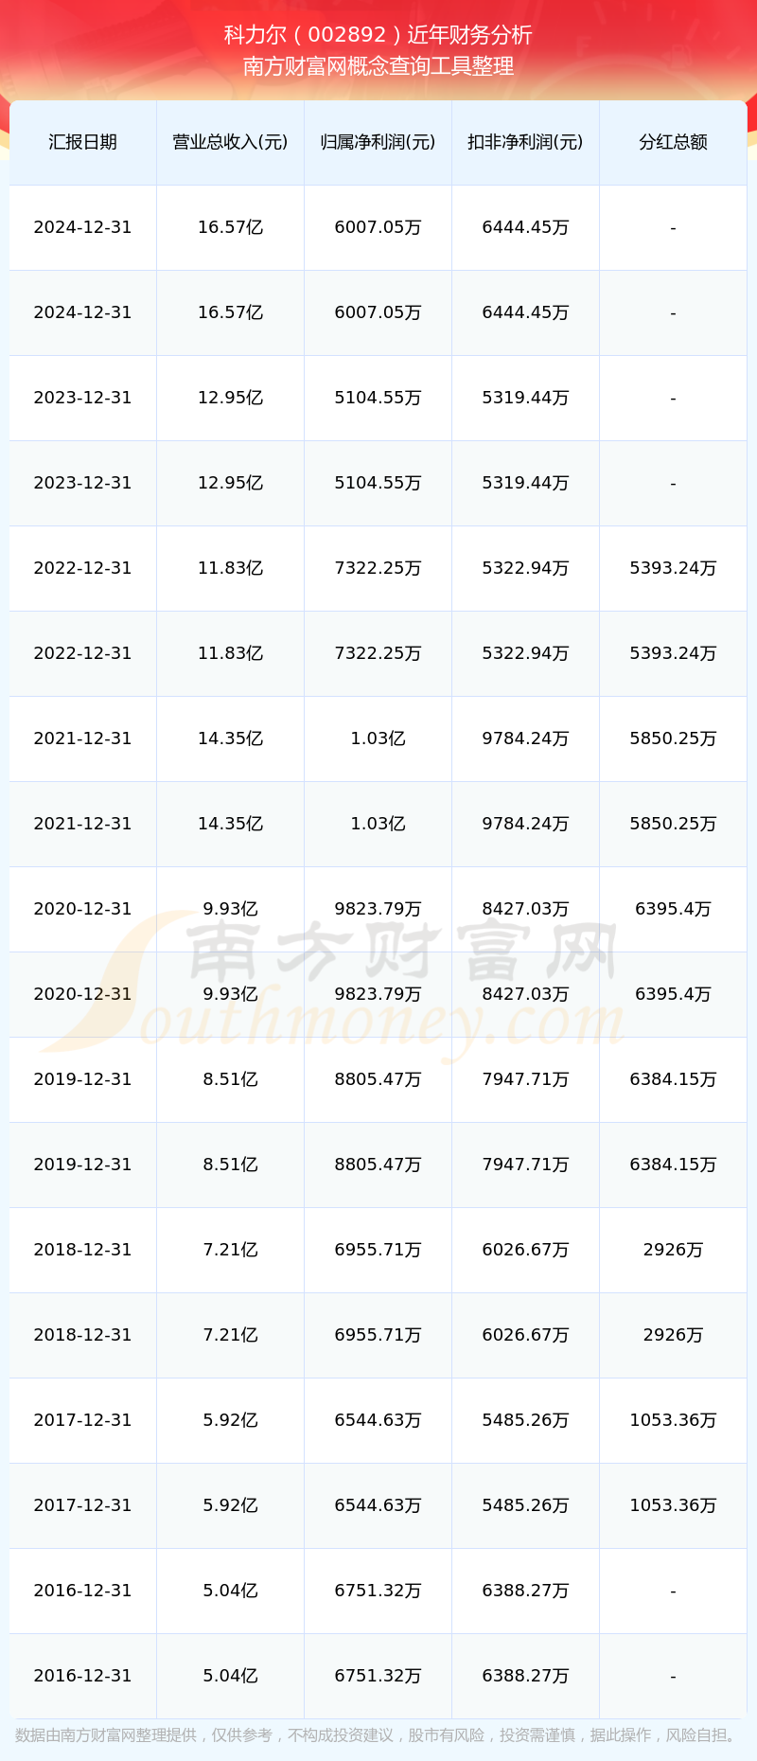Click the first 8805.47万 net profit cell
757x1761 pixels.
click(378, 1079)
